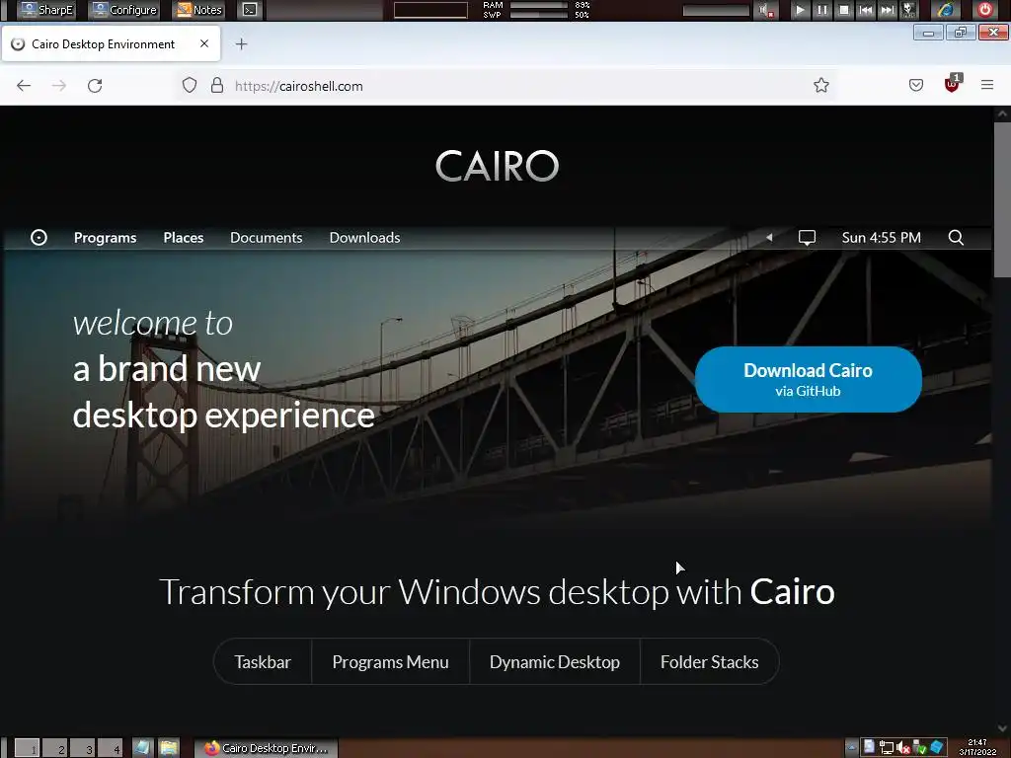Open the media player select icon
This screenshot has width=1011, height=758.
[x=909, y=10]
